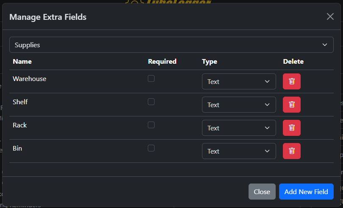Click the Bin row's red trash icon
The height and width of the screenshot is (208, 343).
click(291, 151)
